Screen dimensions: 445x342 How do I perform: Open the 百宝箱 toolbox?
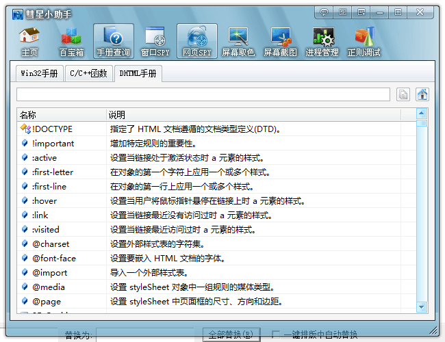coord(71,41)
